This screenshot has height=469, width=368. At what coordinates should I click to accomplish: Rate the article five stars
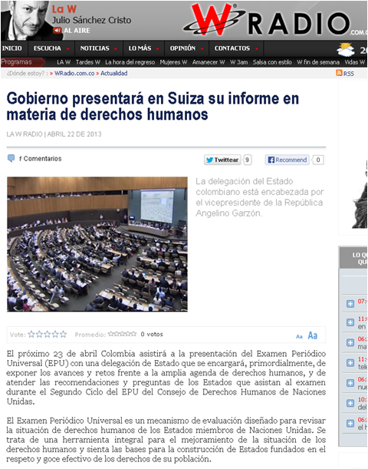(x=63, y=334)
